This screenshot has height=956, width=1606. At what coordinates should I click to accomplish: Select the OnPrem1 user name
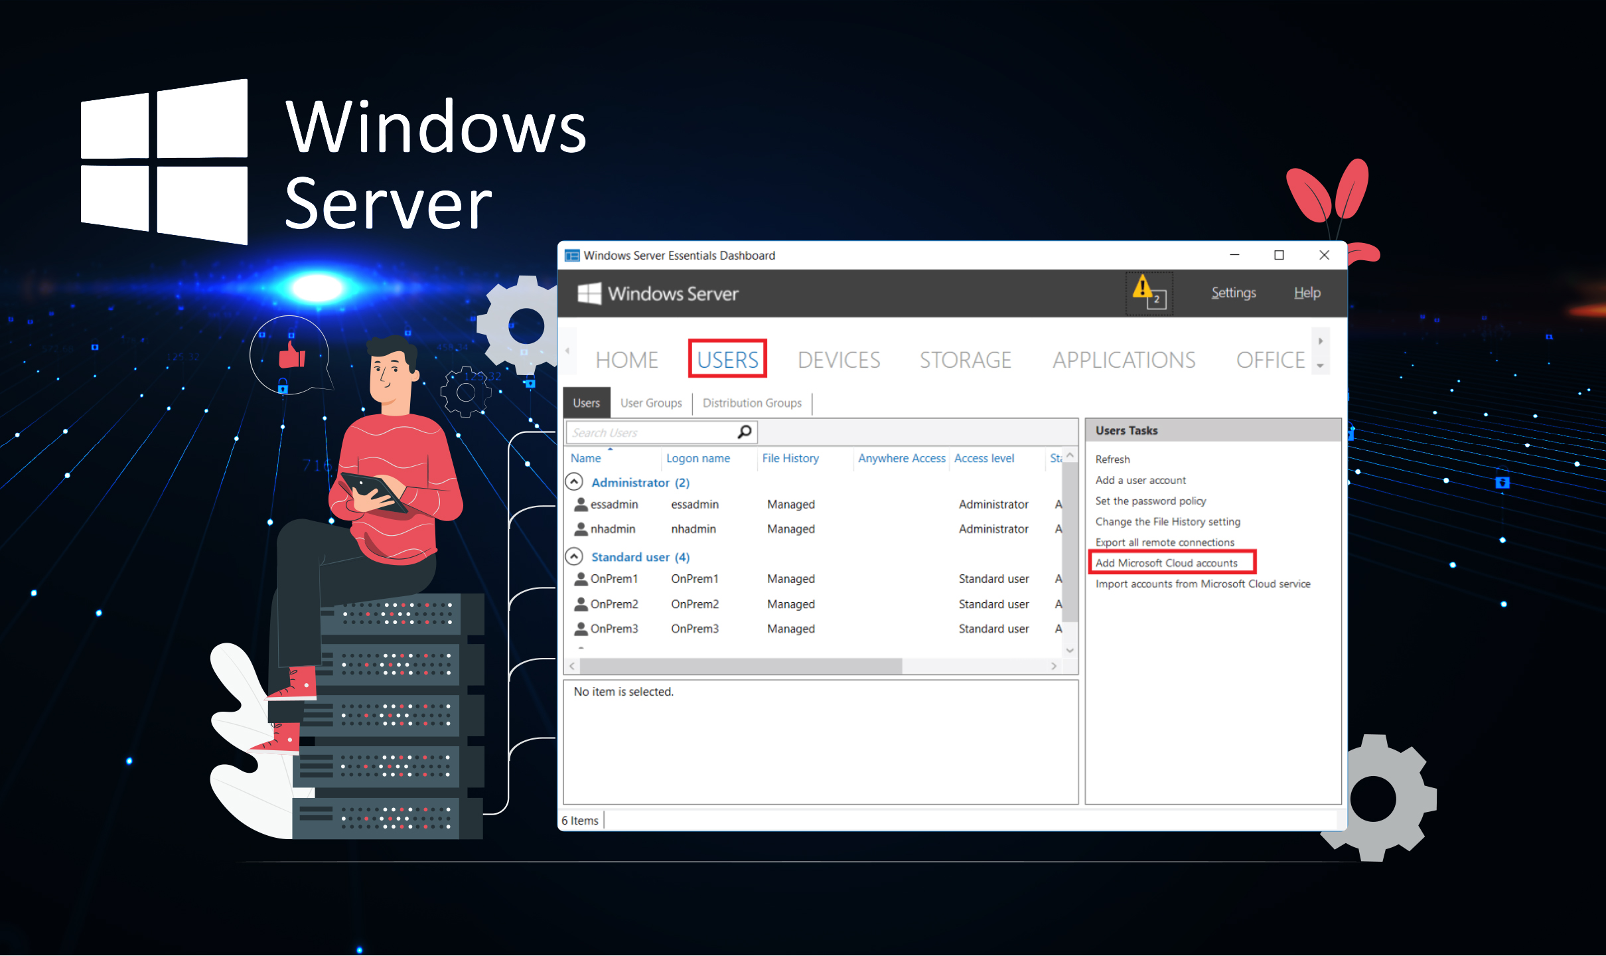tap(614, 579)
